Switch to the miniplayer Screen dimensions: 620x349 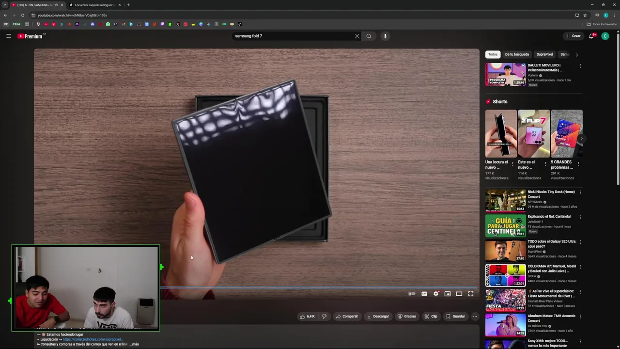click(448, 294)
